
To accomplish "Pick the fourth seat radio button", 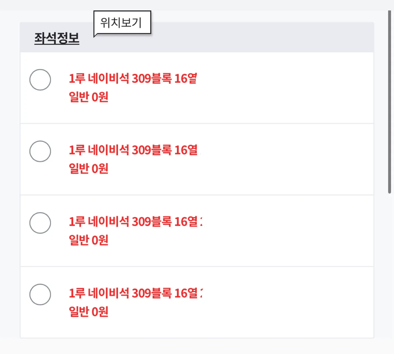I will click(x=40, y=295).
